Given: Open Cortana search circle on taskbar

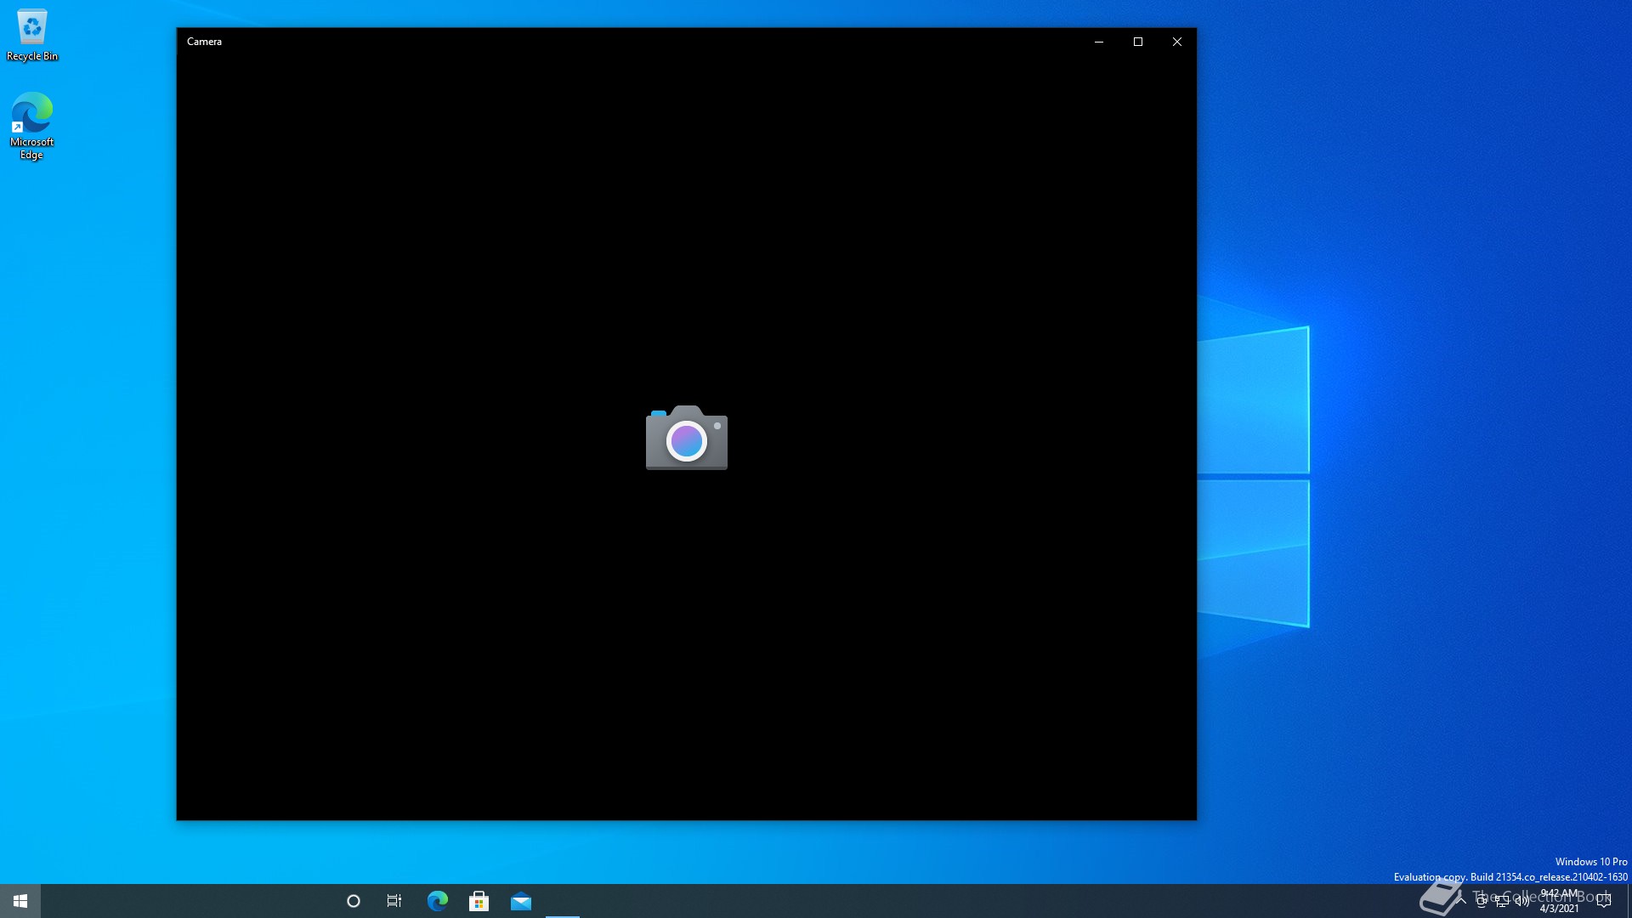Looking at the screenshot, I should [354, 901].
